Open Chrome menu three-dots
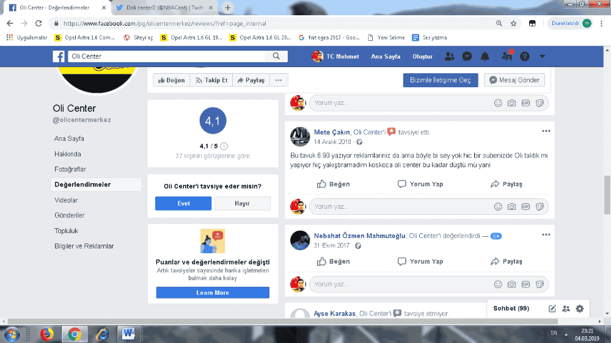Screen dimensions: 611x343 coord(601,23)
